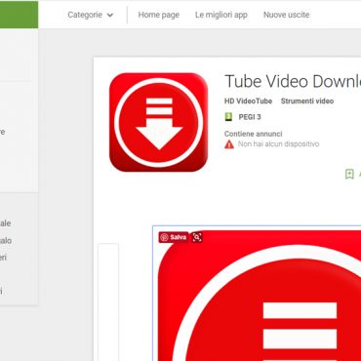Add app to wishlist via bookmark icon
This screenshot has width=361, height=361.
(x=349, y=174)
